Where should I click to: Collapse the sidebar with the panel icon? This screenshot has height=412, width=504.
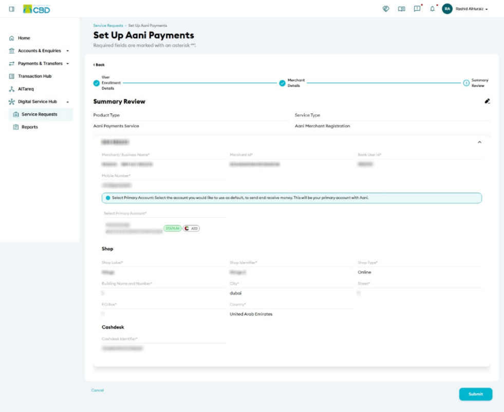12,9
